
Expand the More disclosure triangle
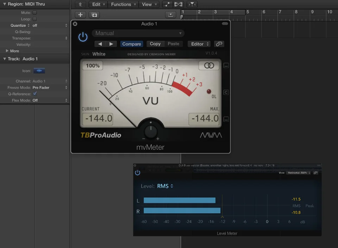(x=7, y=51)
